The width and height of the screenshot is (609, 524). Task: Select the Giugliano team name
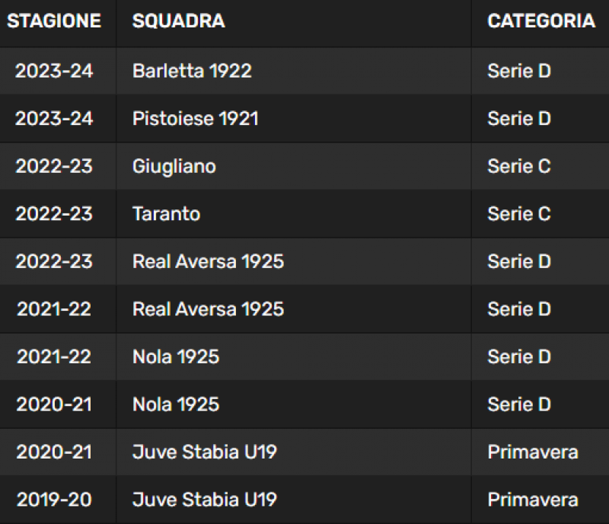click(174, 167)
